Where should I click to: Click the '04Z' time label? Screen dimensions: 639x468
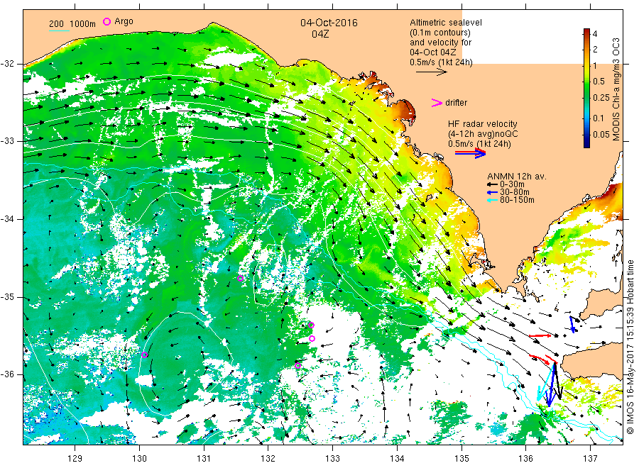tap(320, 34)
